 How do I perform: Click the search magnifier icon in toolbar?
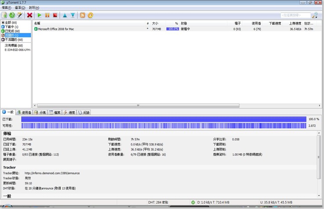[315, 15]
